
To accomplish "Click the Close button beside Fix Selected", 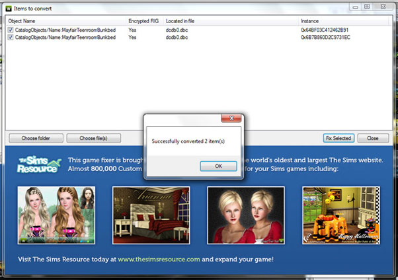I will click(x=373, y=138).
